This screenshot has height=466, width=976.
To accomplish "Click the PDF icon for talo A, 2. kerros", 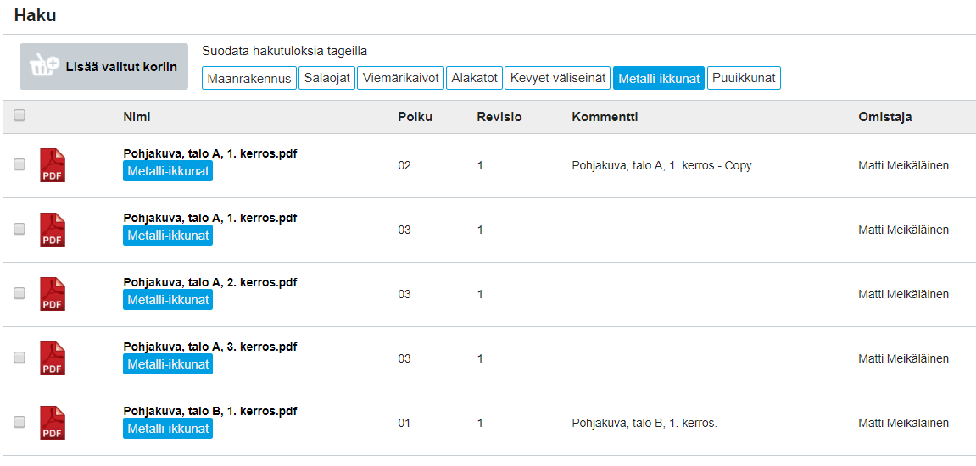I will coord(53,294).
